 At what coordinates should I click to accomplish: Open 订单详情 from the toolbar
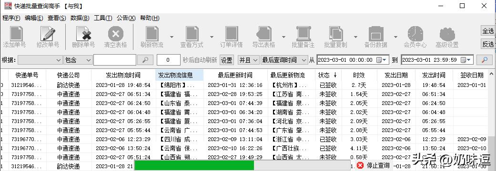pos(232,33)
